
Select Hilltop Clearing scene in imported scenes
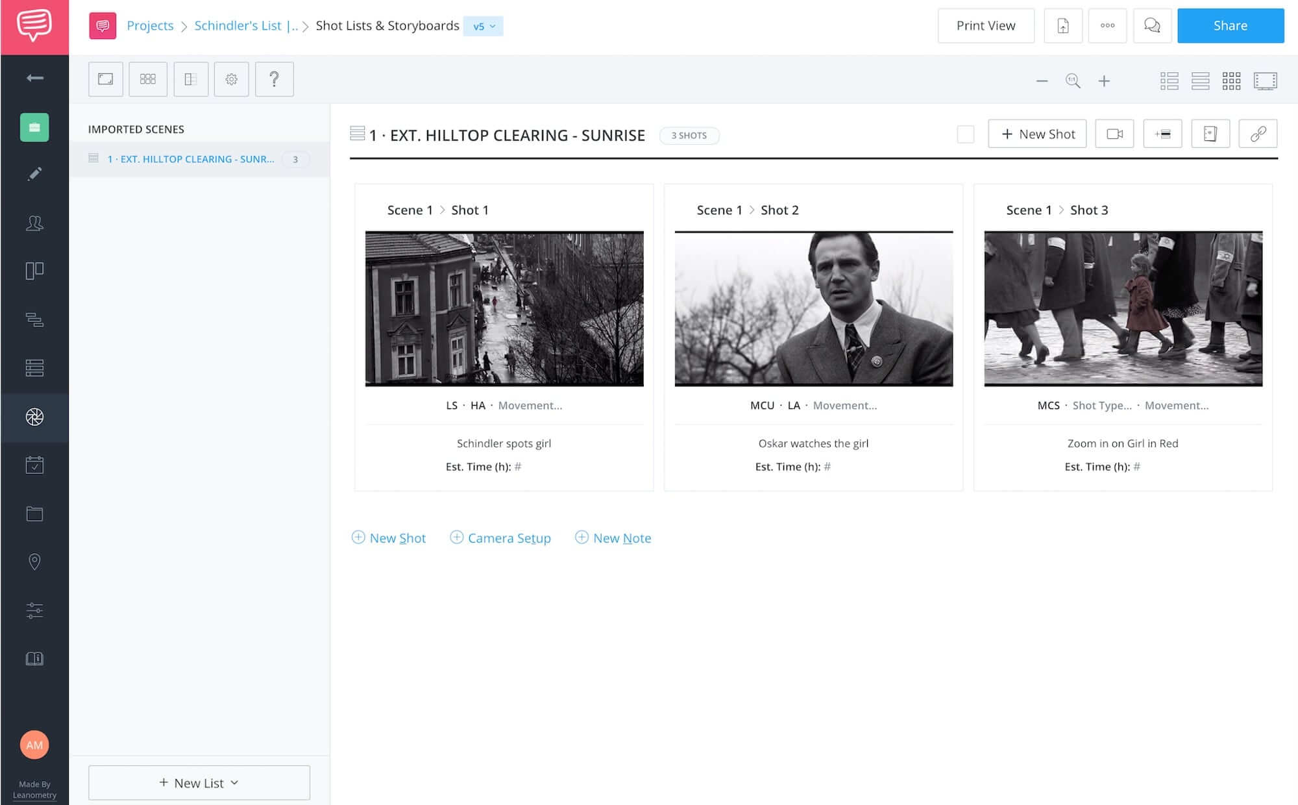pyautogui.click(x=200, y=159)
